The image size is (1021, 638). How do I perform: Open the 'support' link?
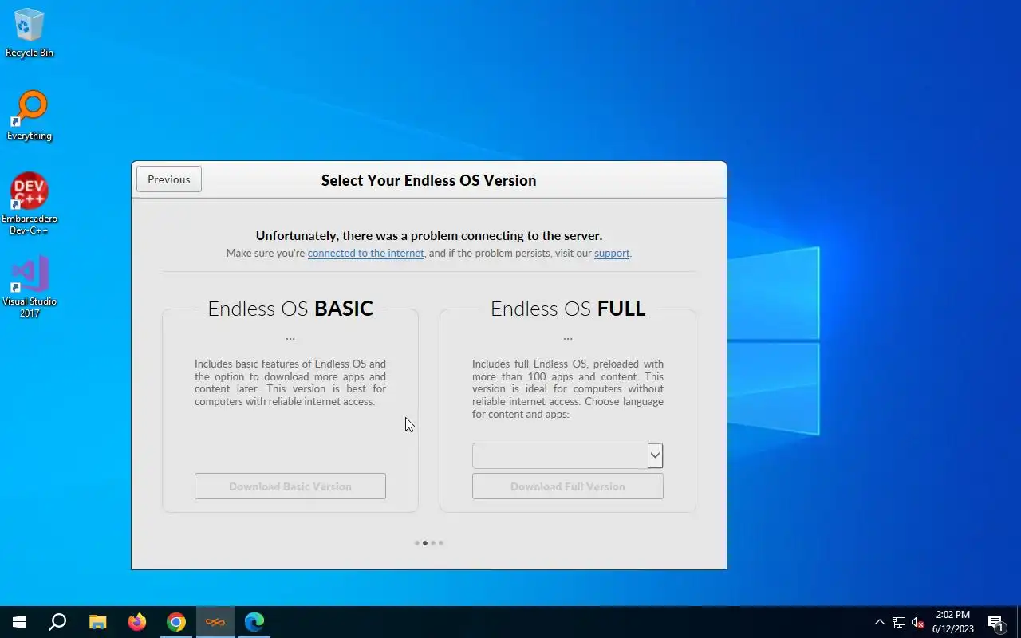(612, 254)
